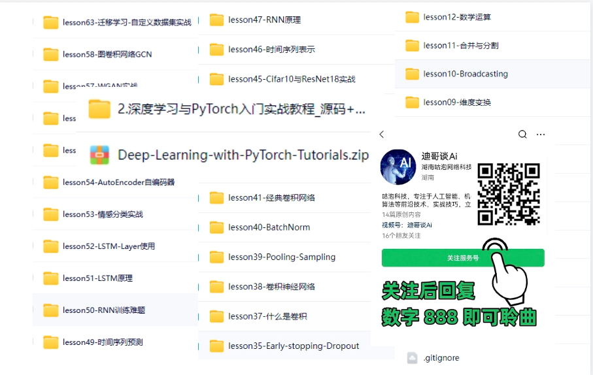
Task: Open search on the 迪哥谈Ai profile card
Action: click(x=522, y=134)
